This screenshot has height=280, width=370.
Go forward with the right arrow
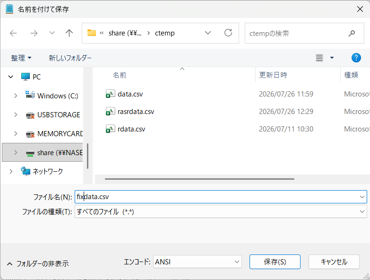pos(34,33)
